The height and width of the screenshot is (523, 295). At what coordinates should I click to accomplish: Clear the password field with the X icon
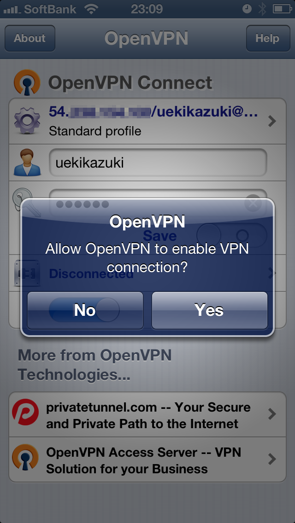click(253, 203)
